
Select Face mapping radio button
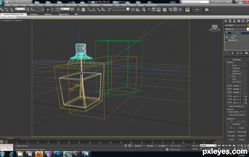231,79
